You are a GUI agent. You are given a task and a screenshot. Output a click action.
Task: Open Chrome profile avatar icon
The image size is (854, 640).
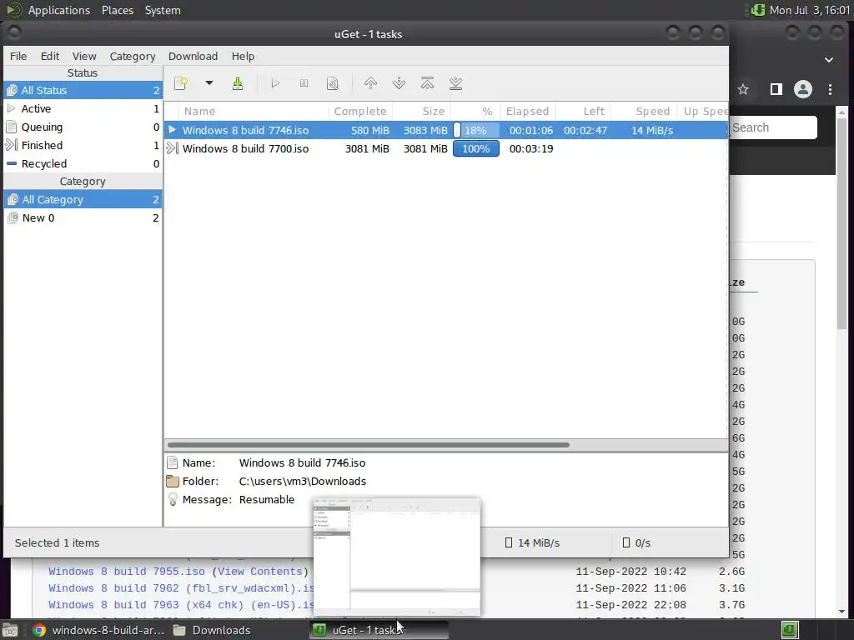pos(803,89)
